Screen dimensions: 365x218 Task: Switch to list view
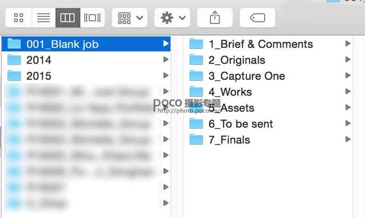(x=43, y=18)
